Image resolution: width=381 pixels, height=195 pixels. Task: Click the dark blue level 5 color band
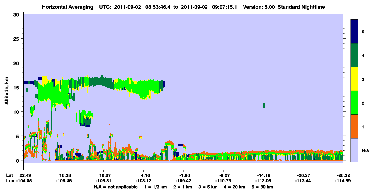click(354, 31)
